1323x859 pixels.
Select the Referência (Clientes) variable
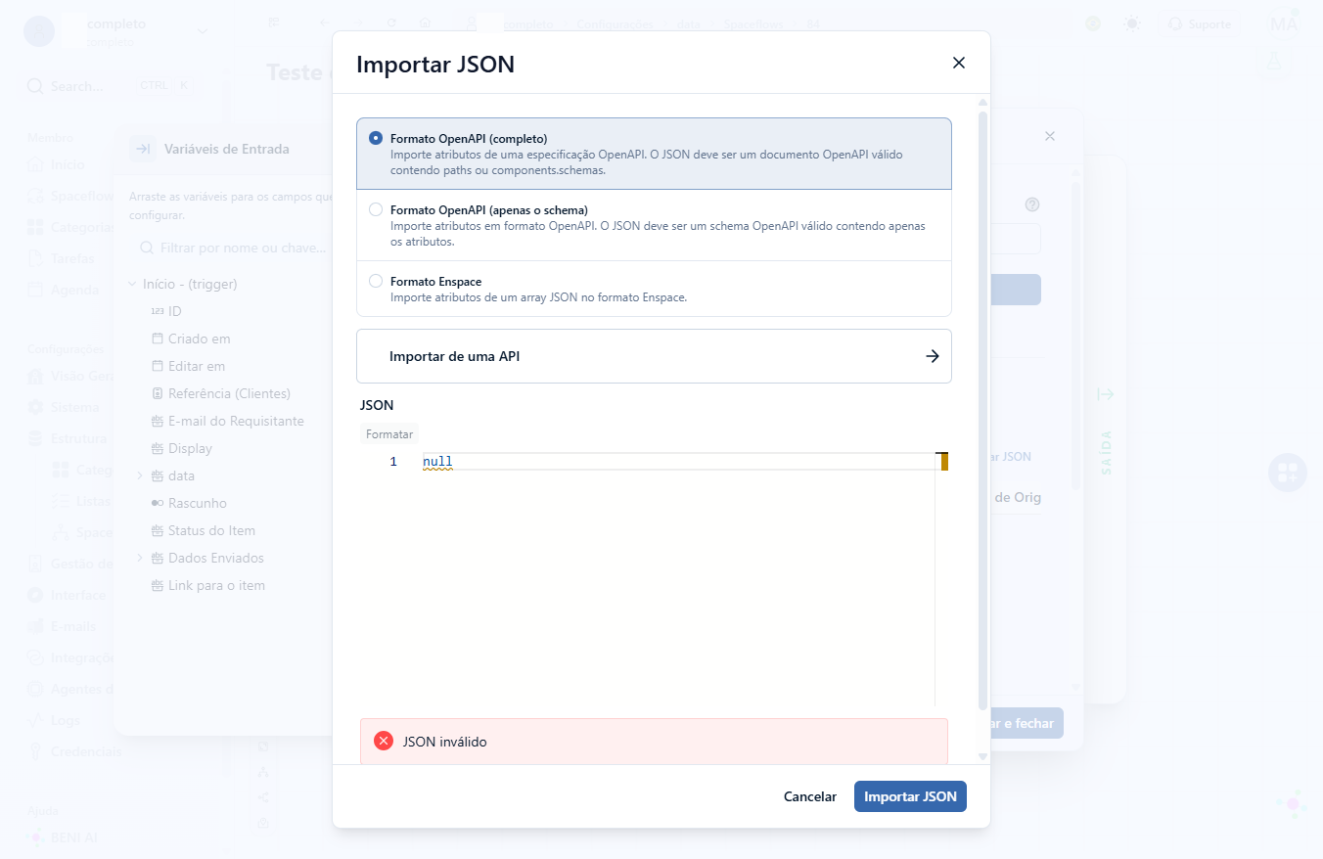[220, 393]
